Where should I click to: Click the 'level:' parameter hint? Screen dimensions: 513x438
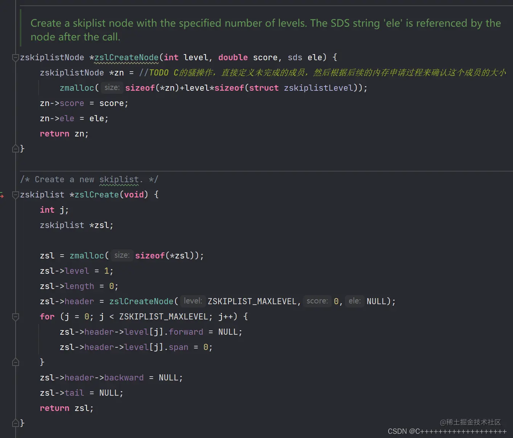point(193,301)
